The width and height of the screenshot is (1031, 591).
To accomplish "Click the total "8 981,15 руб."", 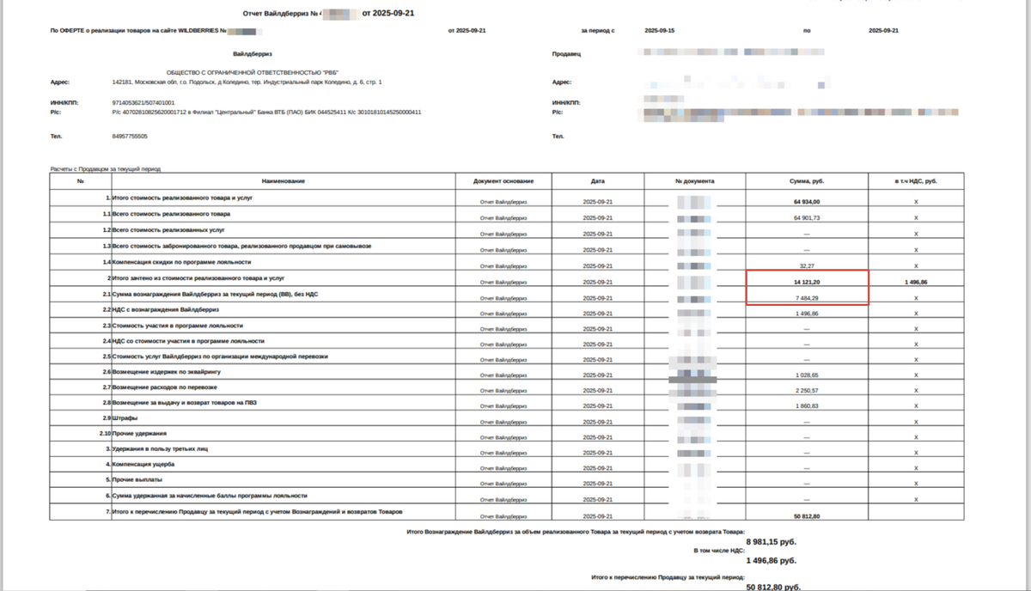I will pos(772,544).
